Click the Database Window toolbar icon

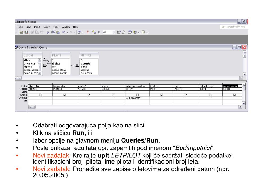(x=130, y=32)
